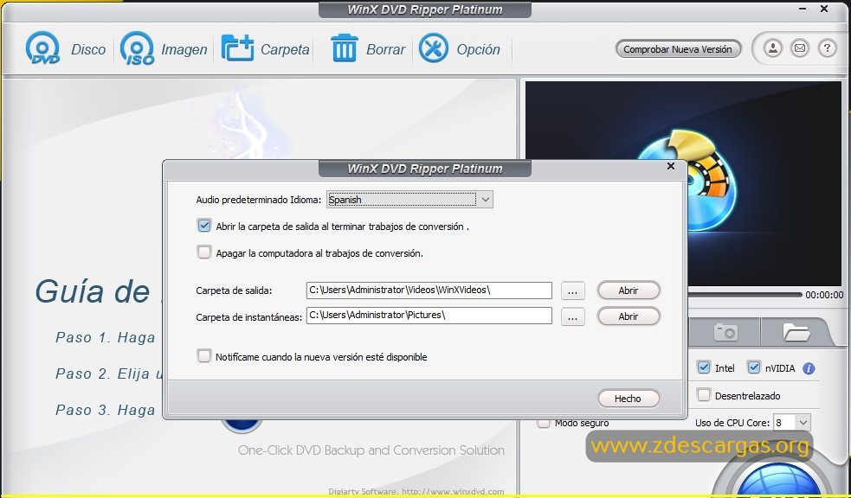Click the Borrar toolbar label
This screenshot has width=851, height=498.
(386, 49)
